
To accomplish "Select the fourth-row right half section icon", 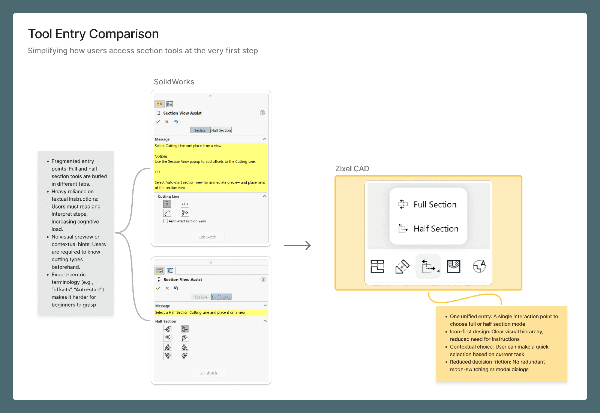I will [x=184, y=356].
